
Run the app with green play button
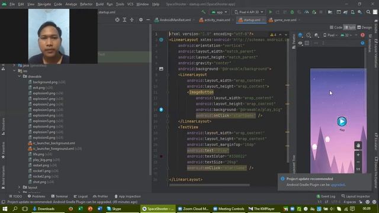271,12
